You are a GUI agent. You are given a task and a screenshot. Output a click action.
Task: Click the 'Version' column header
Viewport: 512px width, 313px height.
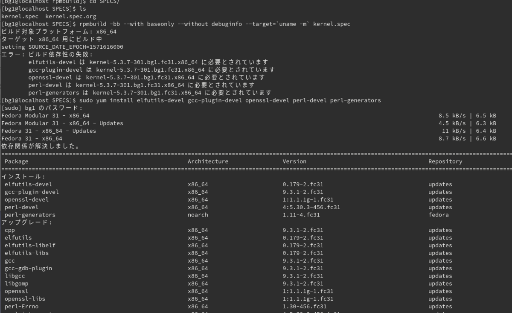pyautogui.click(x=294, y=161)
